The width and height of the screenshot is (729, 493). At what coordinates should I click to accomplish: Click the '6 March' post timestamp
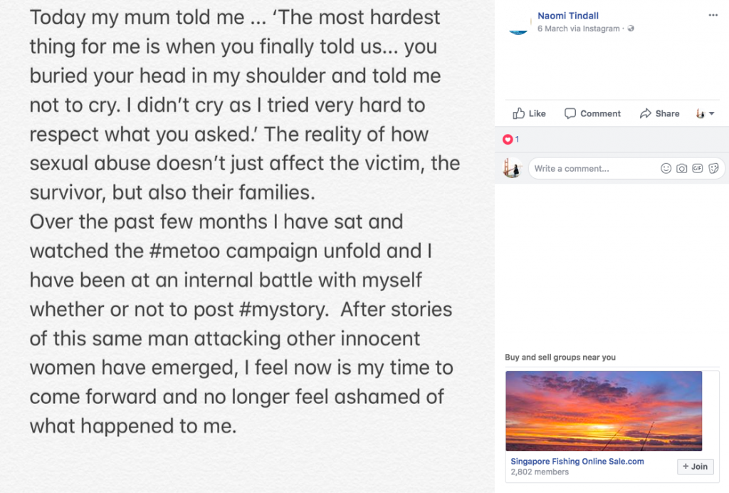point(552,28)
